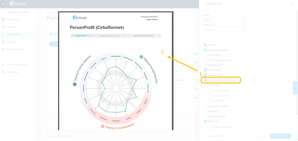Check the Lederevaluering sub-option
The image size is (298, 141).
click(x=210, y=95)
